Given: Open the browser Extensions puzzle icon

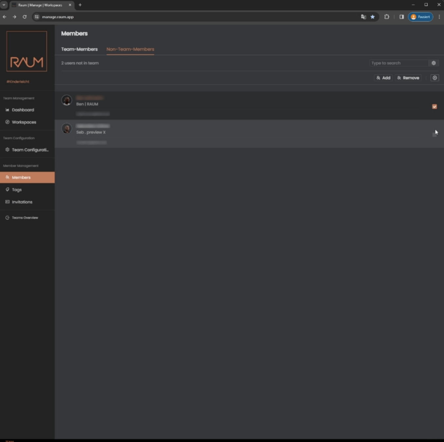Looking at the screenshot, I should coord(387,17).
